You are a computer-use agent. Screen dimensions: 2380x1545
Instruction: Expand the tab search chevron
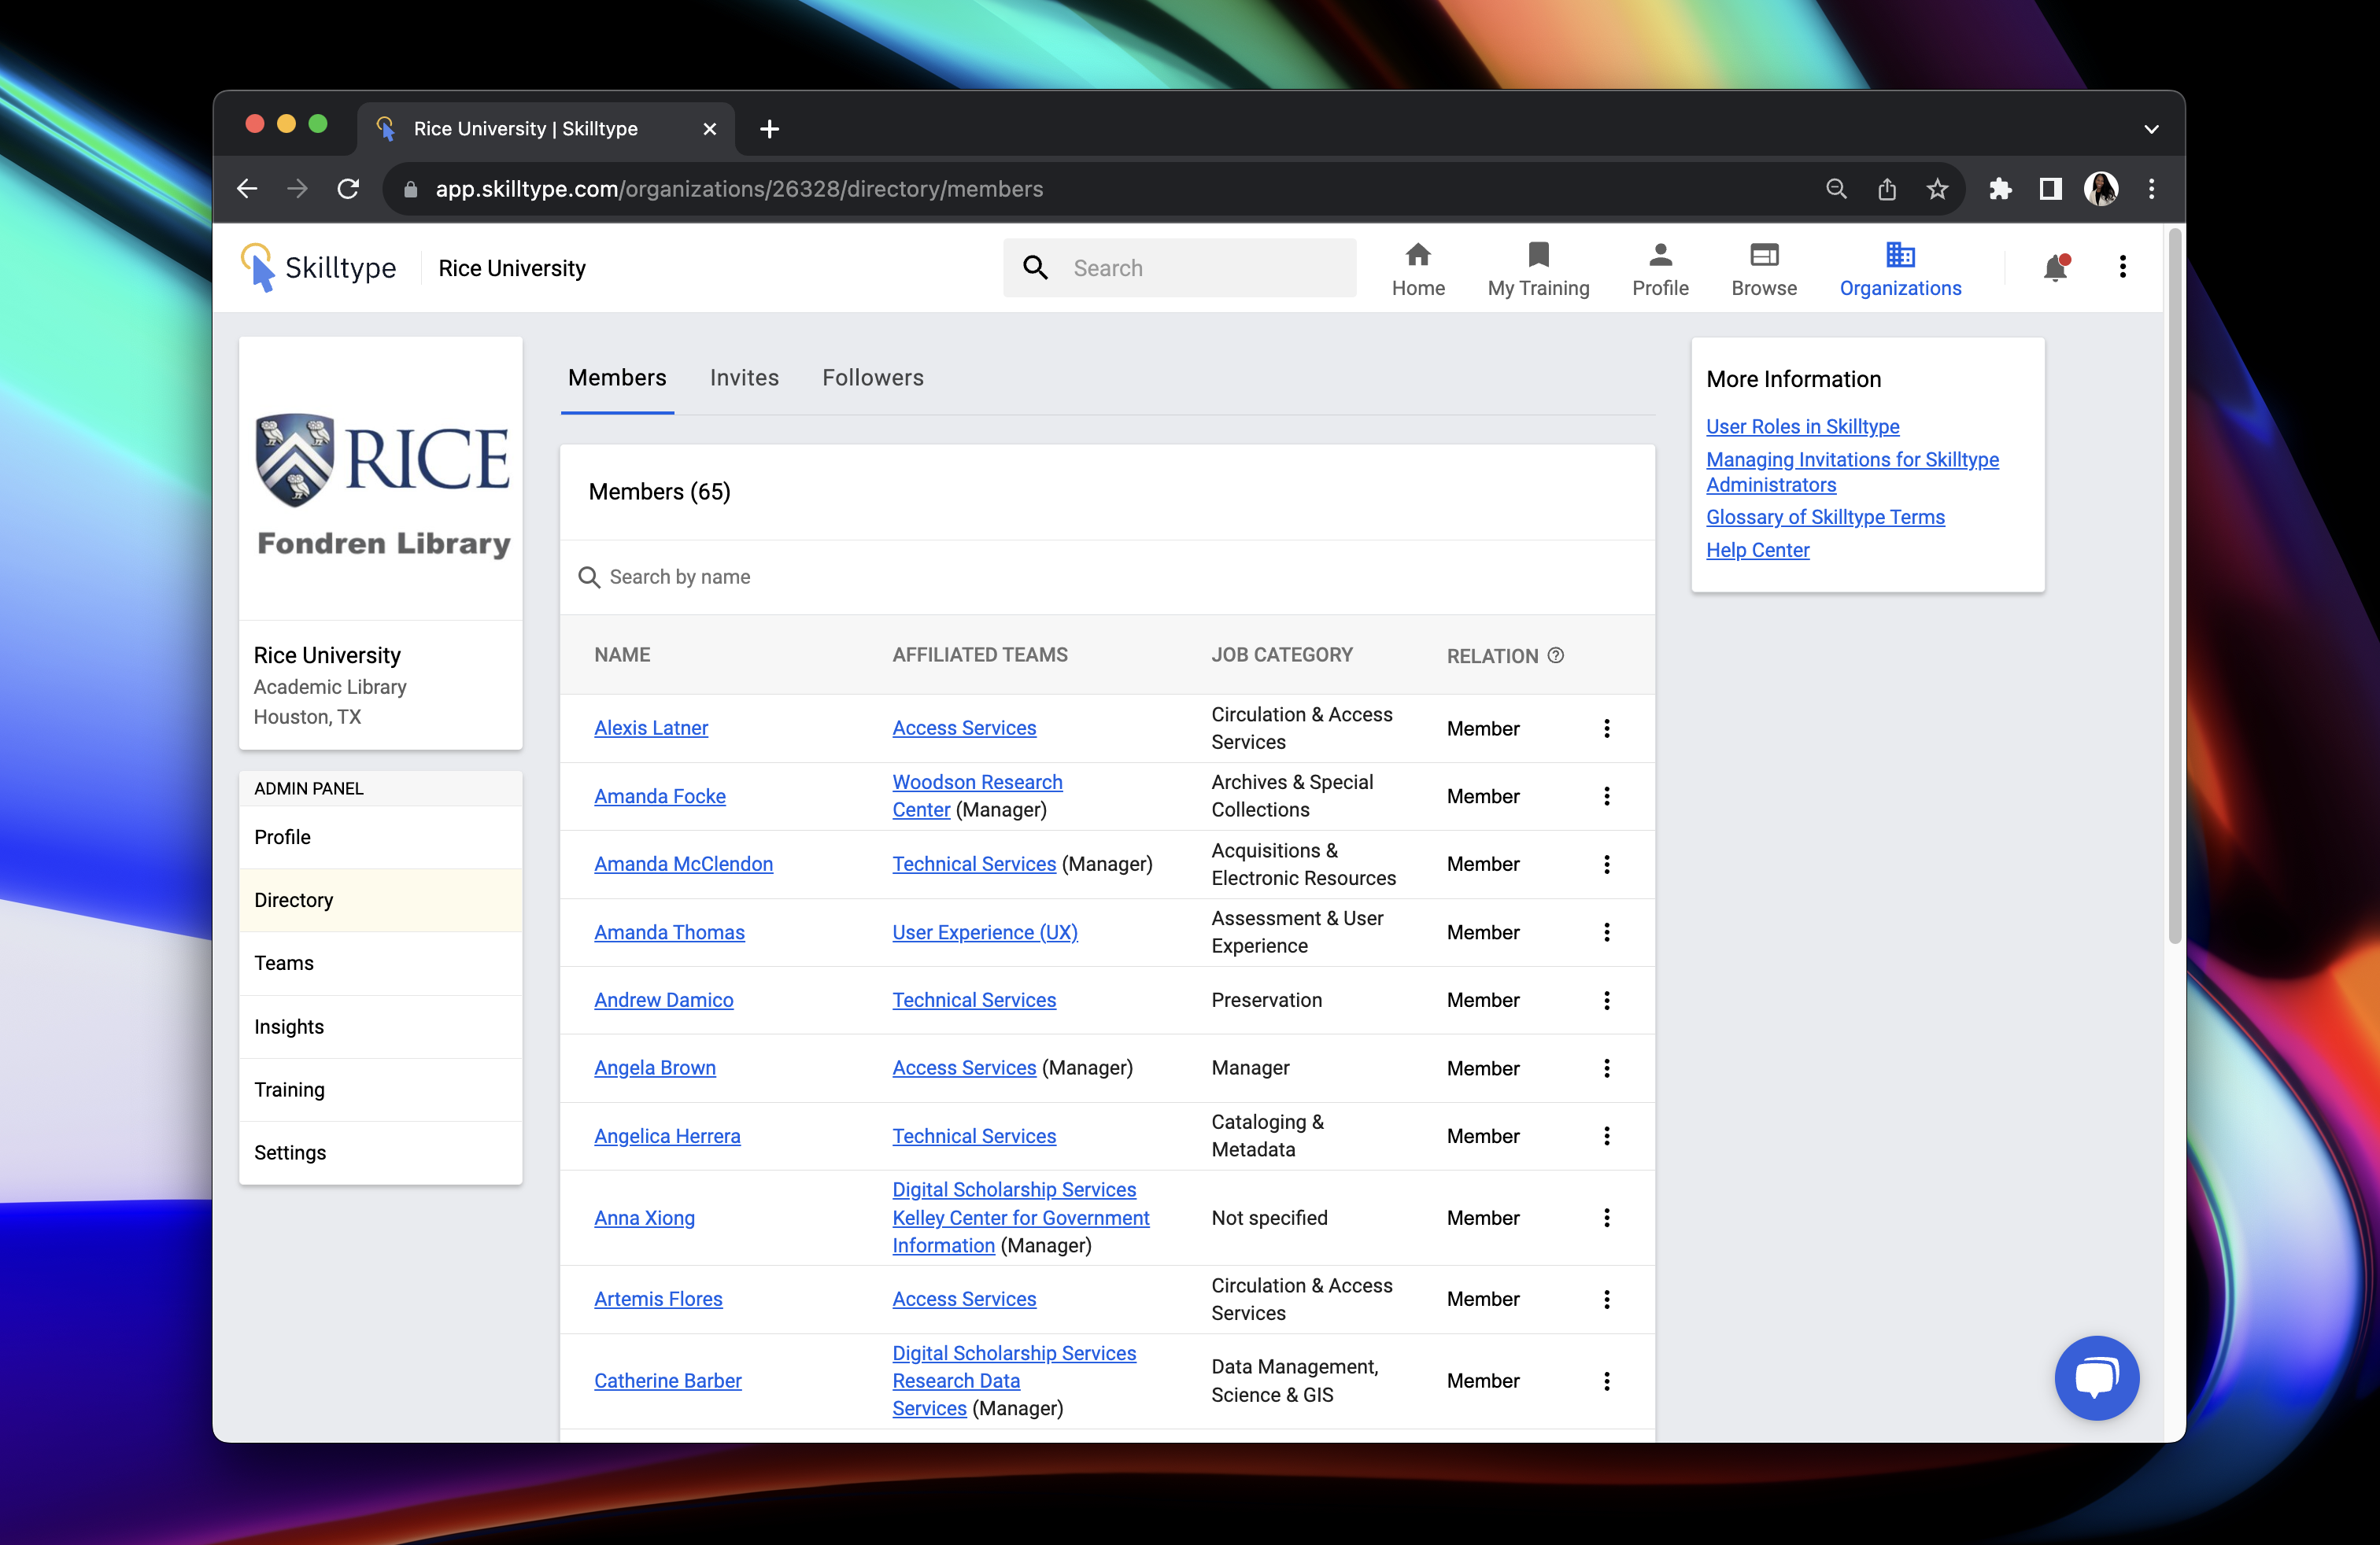click(x=2151, y=129)
